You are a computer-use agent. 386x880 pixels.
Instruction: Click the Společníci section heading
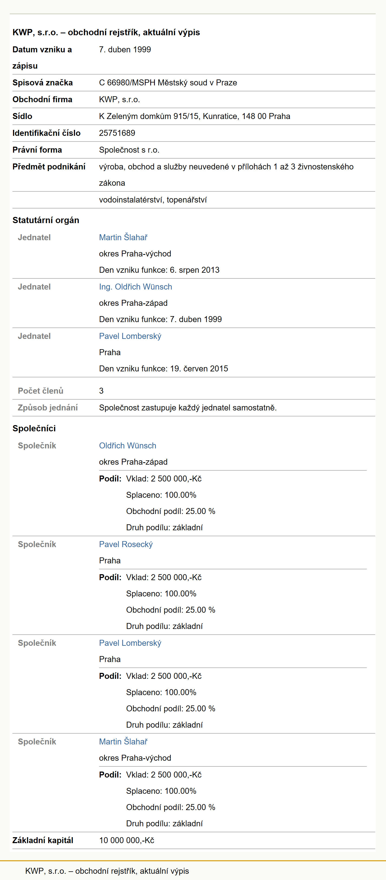point(34,428)
